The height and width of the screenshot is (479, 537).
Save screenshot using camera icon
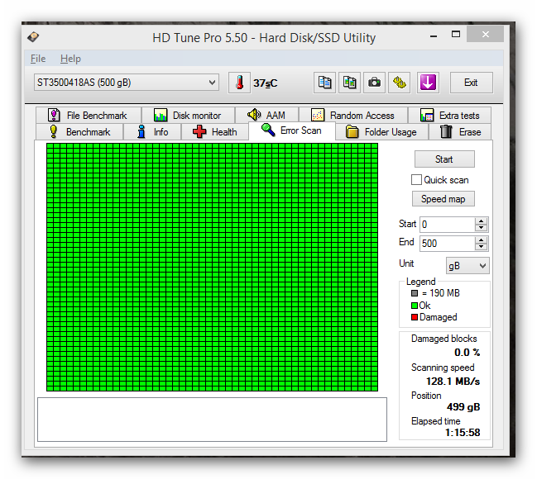(374, 83)
